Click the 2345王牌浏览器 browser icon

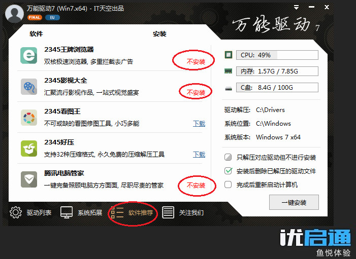point(28,56)
